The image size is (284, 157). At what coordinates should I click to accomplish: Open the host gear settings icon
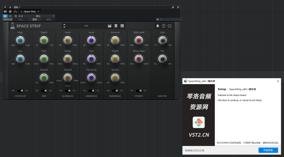click(x=157, y=19)
